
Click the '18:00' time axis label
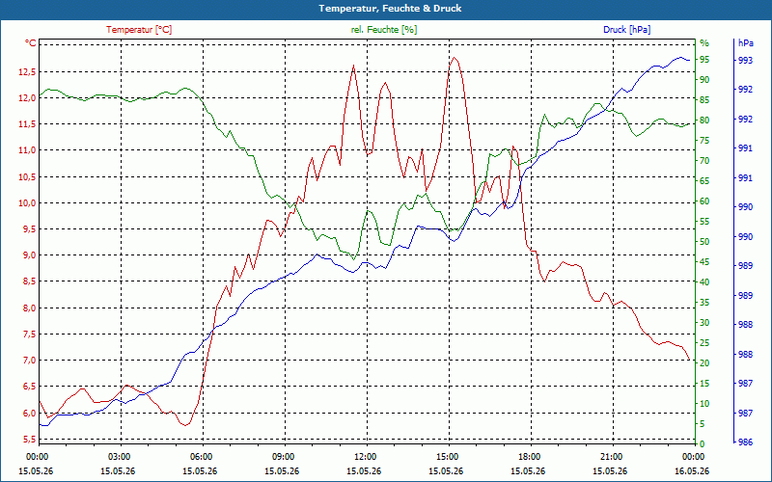pos(528,456)
